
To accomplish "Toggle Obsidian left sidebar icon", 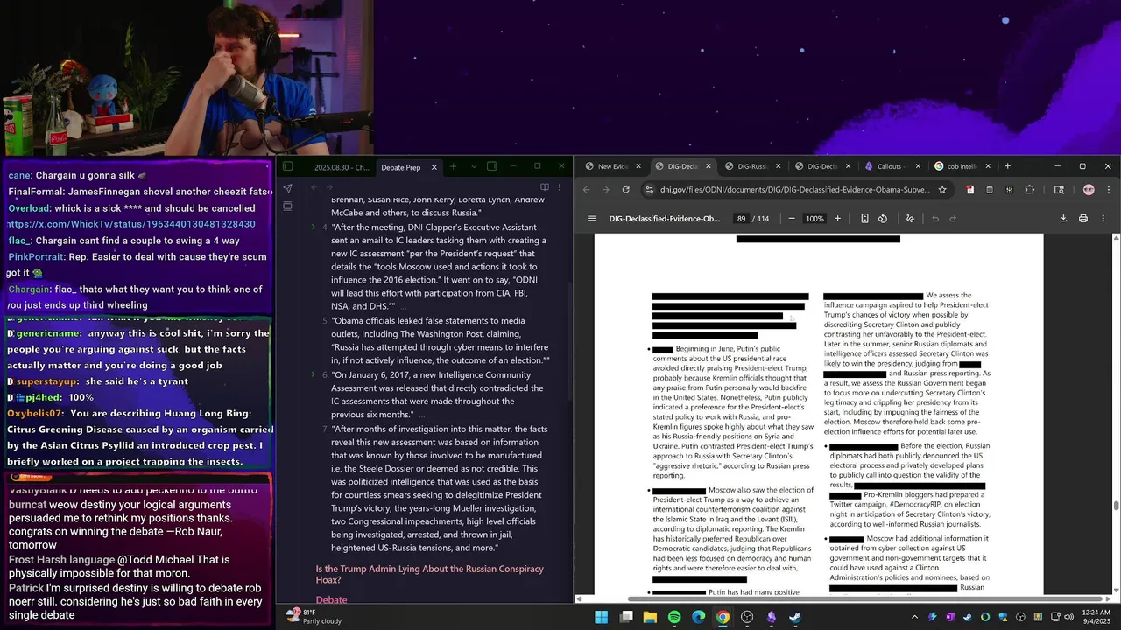I will [x=287, y=166].
